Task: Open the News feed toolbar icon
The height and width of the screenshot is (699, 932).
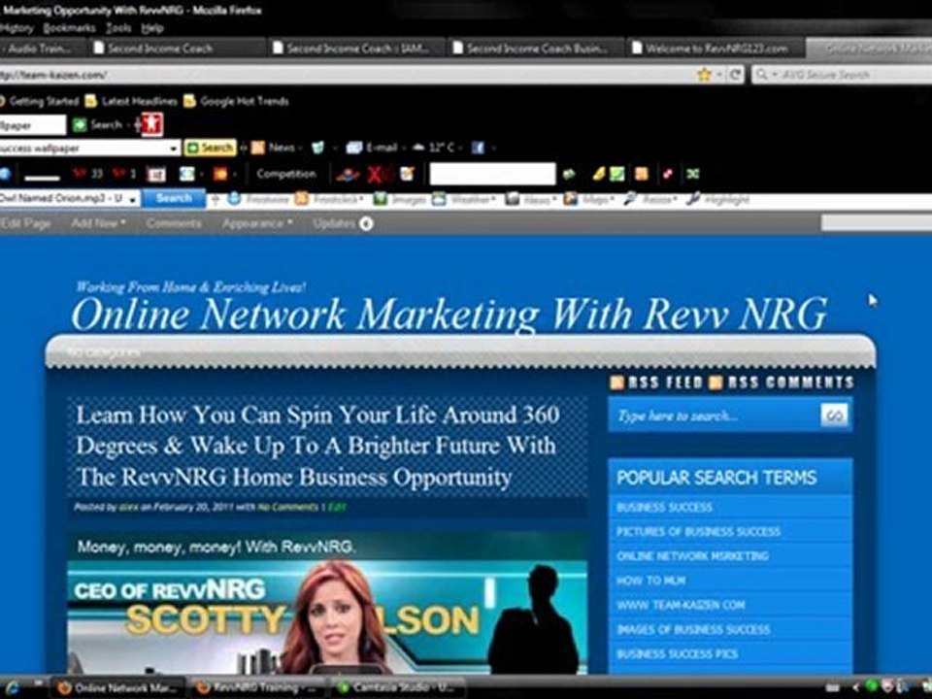Action: (258, 148)
